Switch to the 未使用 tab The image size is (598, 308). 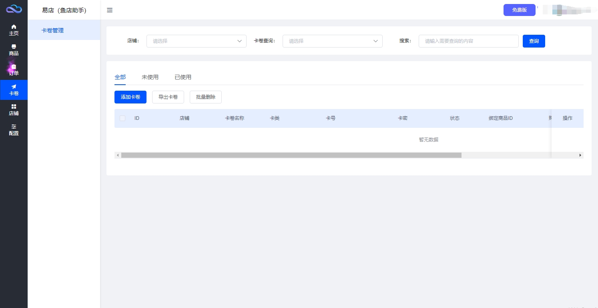click(150, 77)
